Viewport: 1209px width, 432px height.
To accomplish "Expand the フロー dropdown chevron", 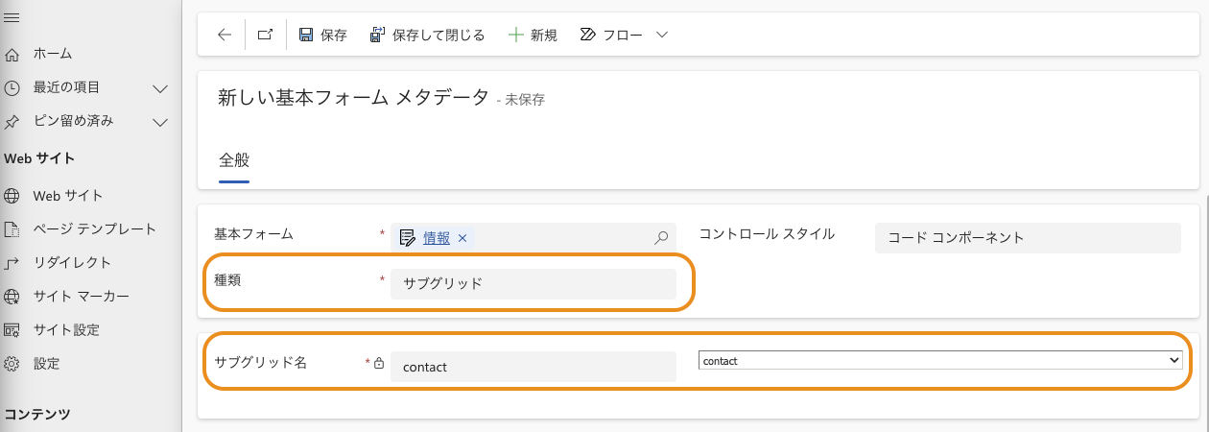I will 661,35.
